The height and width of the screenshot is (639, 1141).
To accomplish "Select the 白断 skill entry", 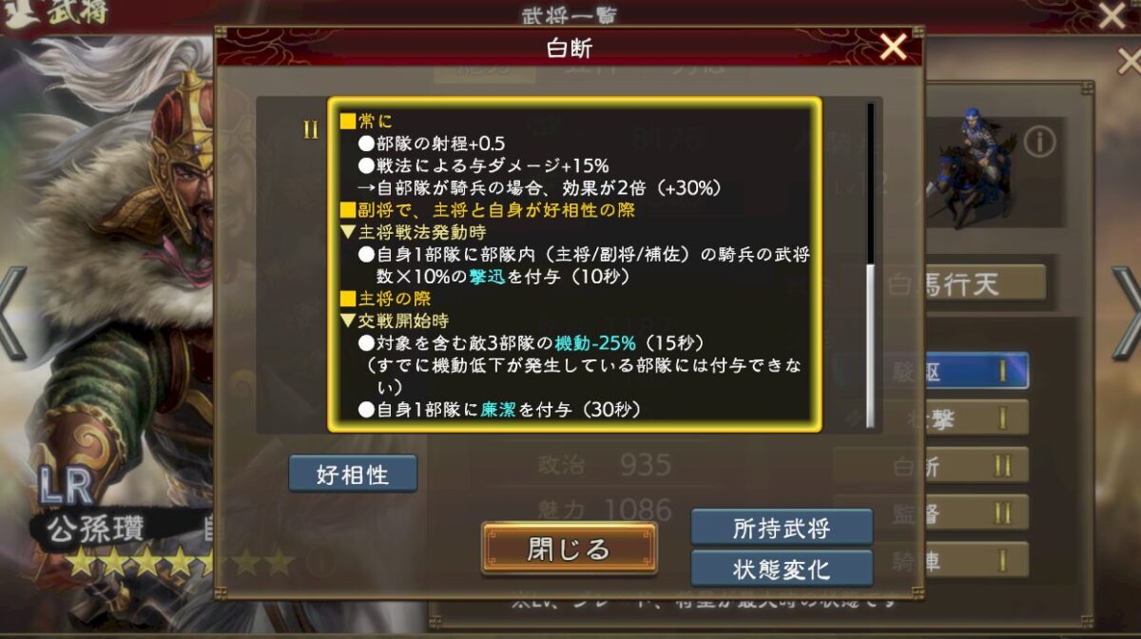I will pyautogui.click(x=932, y=466).
